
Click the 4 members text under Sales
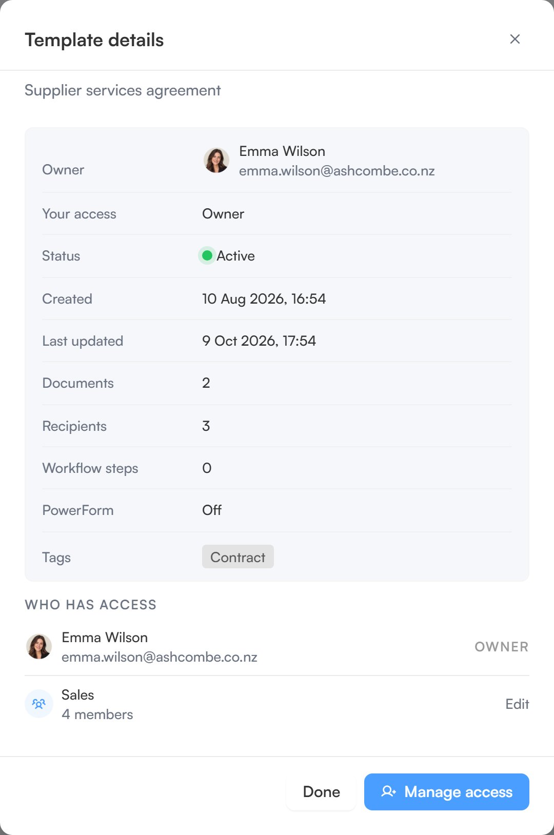(97, 714)
